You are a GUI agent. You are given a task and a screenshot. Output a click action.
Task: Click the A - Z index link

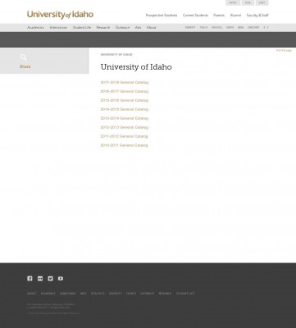(x=266, y=28)
